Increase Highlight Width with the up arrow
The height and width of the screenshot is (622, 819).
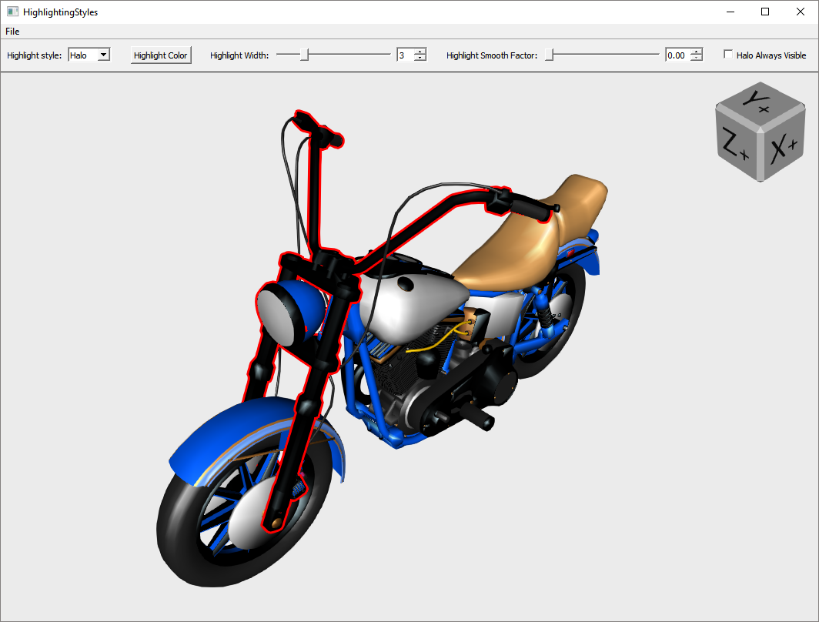420,52
